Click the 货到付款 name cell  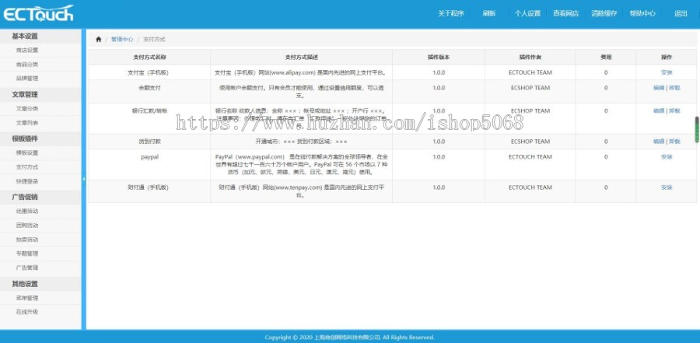coord(149,142)
